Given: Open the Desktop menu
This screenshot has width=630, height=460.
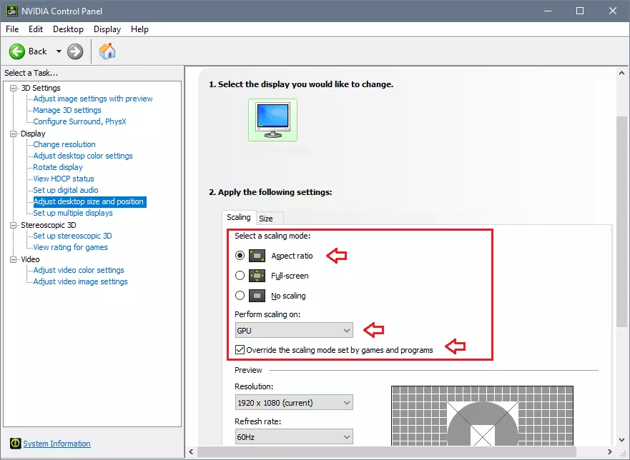Looking at the screenshot, I should [x=69, y=29].
